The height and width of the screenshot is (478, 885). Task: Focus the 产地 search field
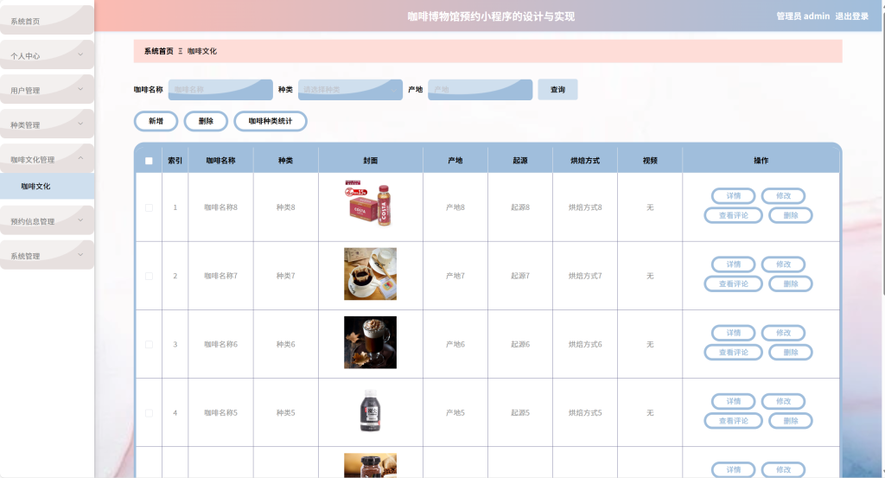[x=480, y=90]
